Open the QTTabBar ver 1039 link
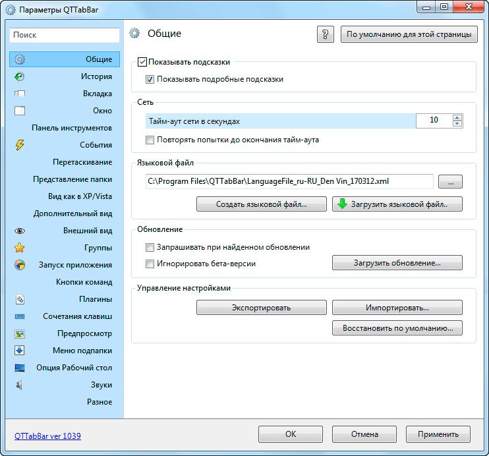 point(47,436)
